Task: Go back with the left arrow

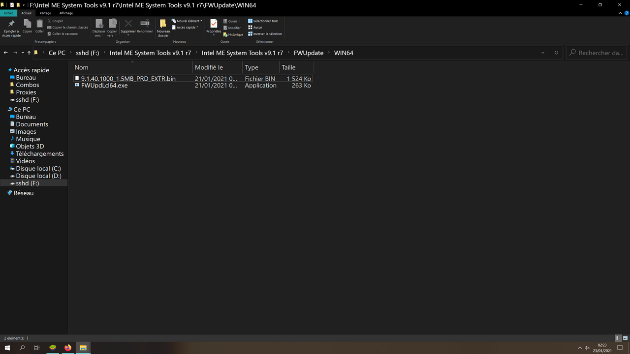Action: coord(6,53)
